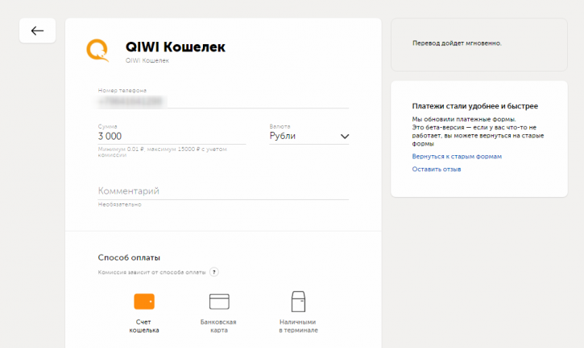
Task: Click the Платежи стали удобнее и быстрее title
Action: pos(475,106)
